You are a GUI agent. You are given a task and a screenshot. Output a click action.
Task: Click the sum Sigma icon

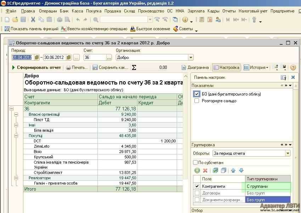click(x=134, y=67)
